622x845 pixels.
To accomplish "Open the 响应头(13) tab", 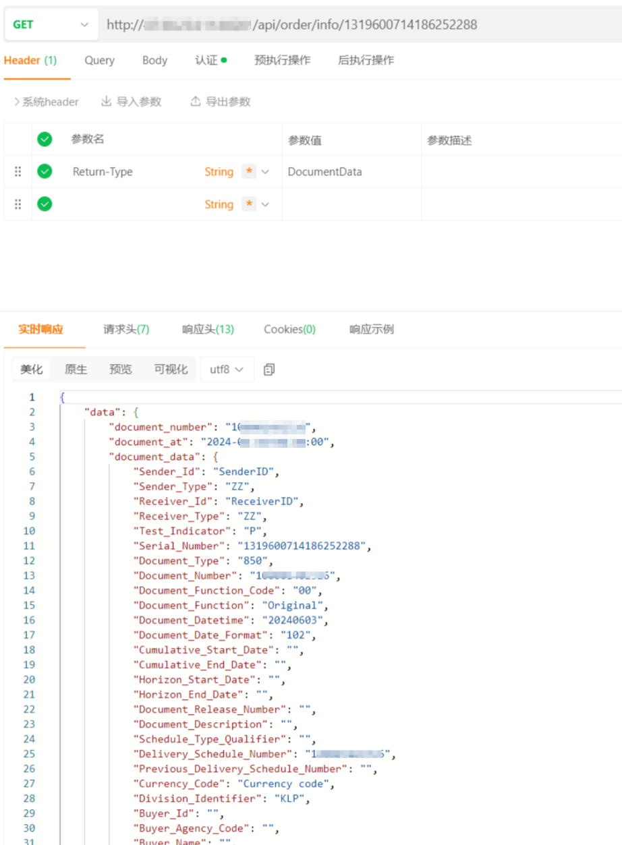I will [x=208, y=330].
